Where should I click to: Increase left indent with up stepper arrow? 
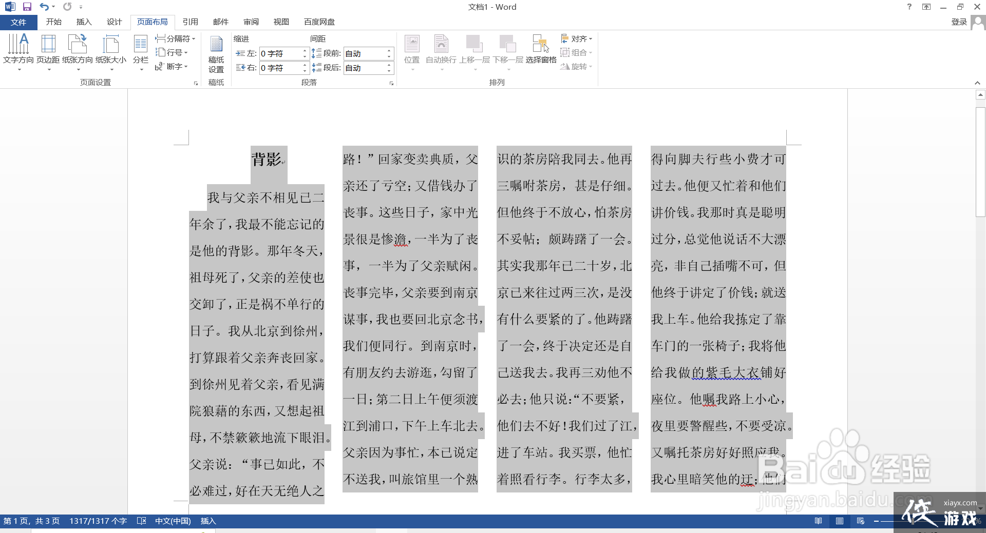pos(305,51)
